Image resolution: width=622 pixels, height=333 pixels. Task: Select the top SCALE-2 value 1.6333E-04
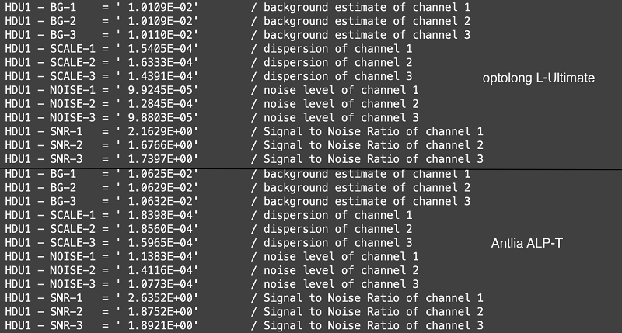(x=160, y=63)
